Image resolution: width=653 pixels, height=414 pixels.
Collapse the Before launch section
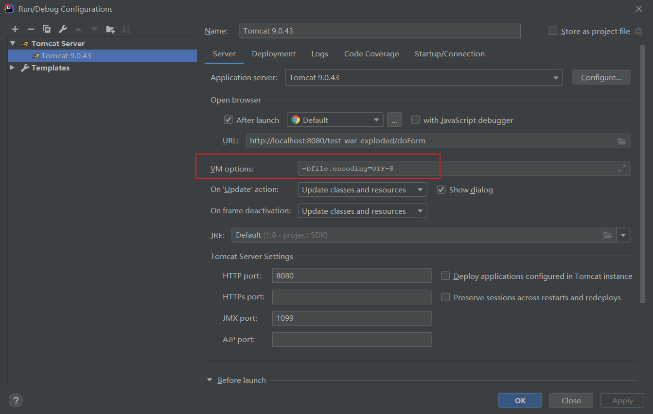click(x=210, y=380)
